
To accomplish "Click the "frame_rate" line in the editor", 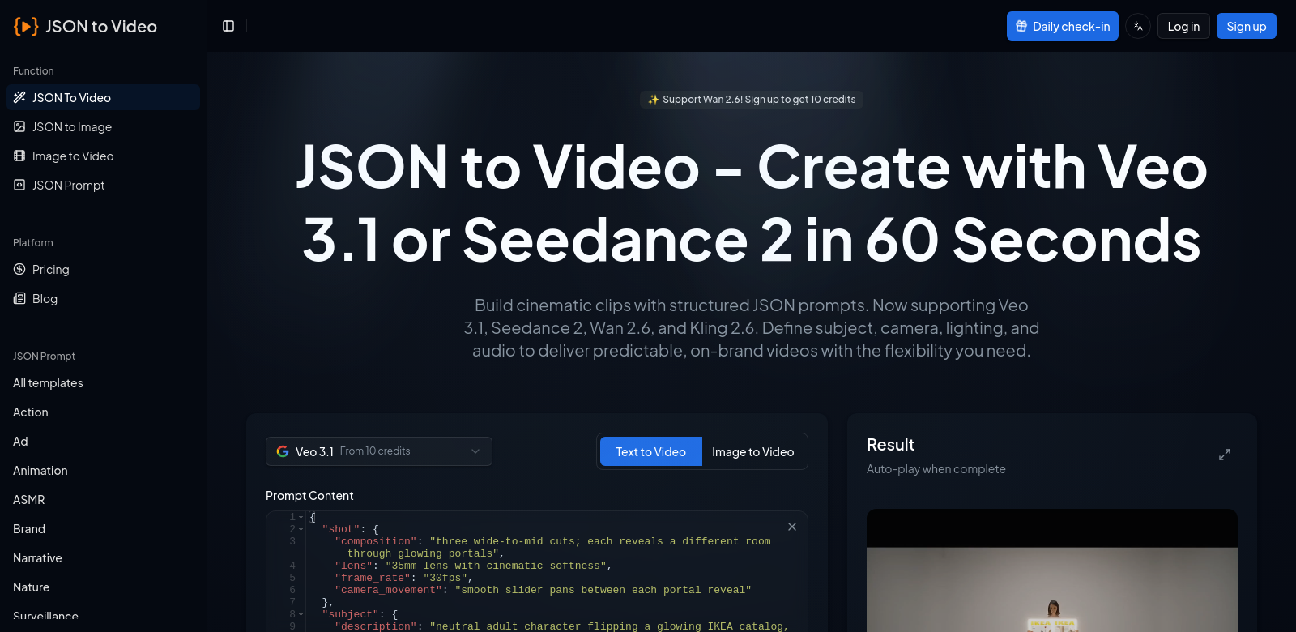I will [x=403, y=578].
